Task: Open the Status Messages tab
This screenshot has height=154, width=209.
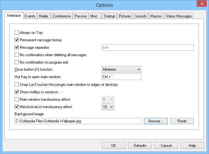Action: tap(179, 16)
